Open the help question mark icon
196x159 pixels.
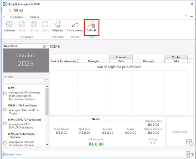point(186,17)
